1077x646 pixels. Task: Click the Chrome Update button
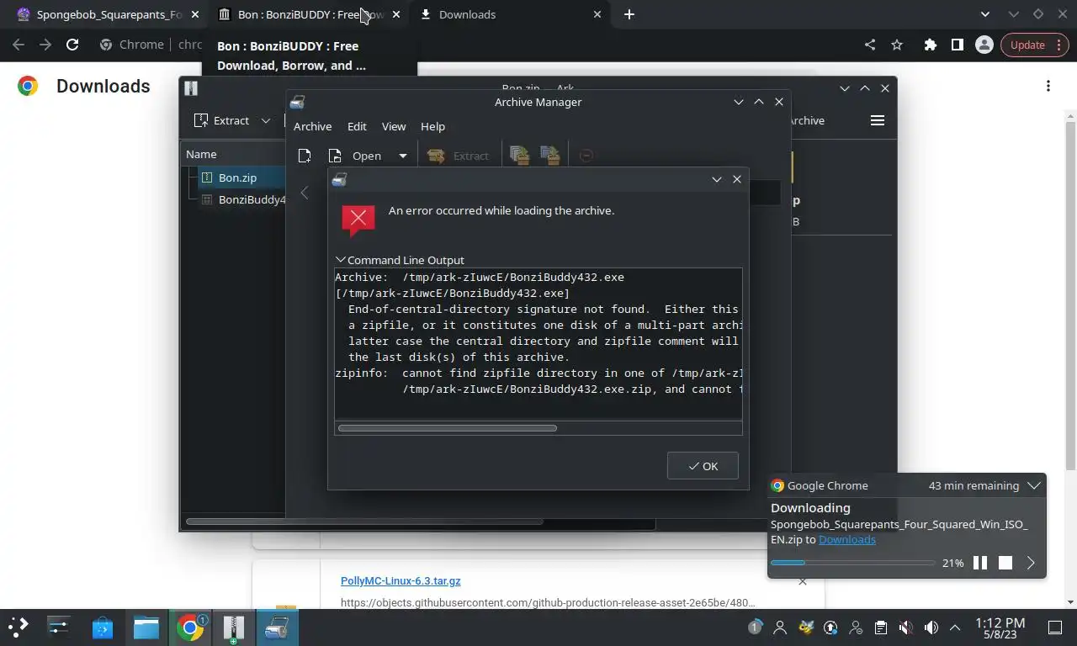[1034, 45]
